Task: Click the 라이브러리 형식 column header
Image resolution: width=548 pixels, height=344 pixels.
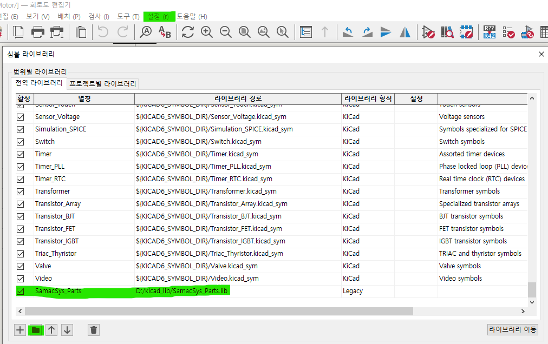Action: point(368,99)
